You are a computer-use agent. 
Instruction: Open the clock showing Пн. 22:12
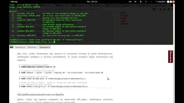click(x=92, y=2)
